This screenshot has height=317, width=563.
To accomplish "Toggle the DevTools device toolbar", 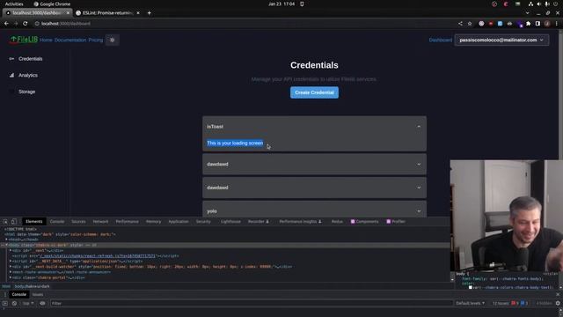I will tap(14, 222).
